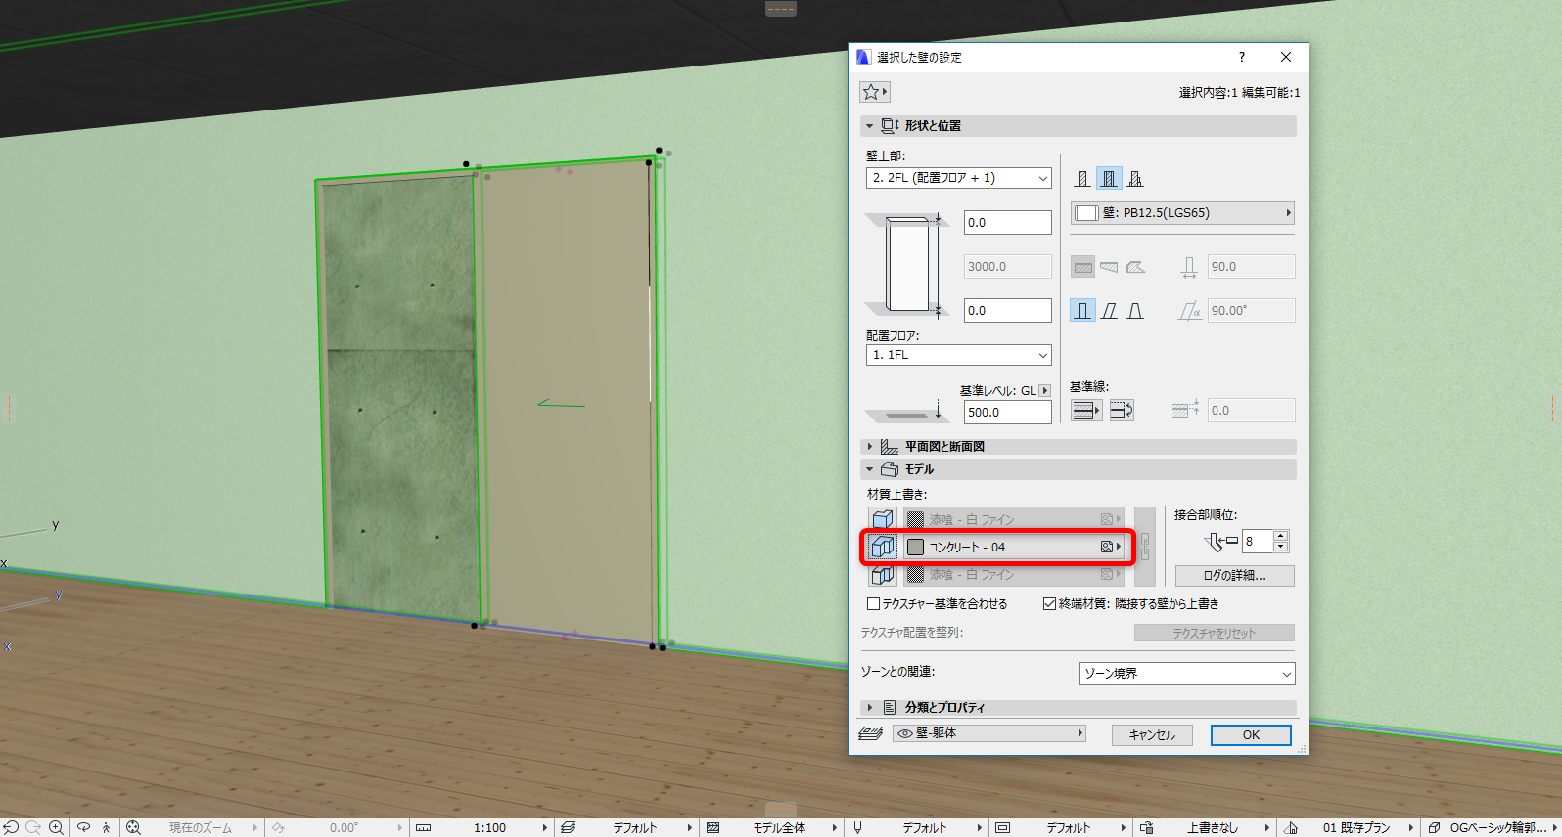
Task: Click the キャンセル button
Action: 1152,735
